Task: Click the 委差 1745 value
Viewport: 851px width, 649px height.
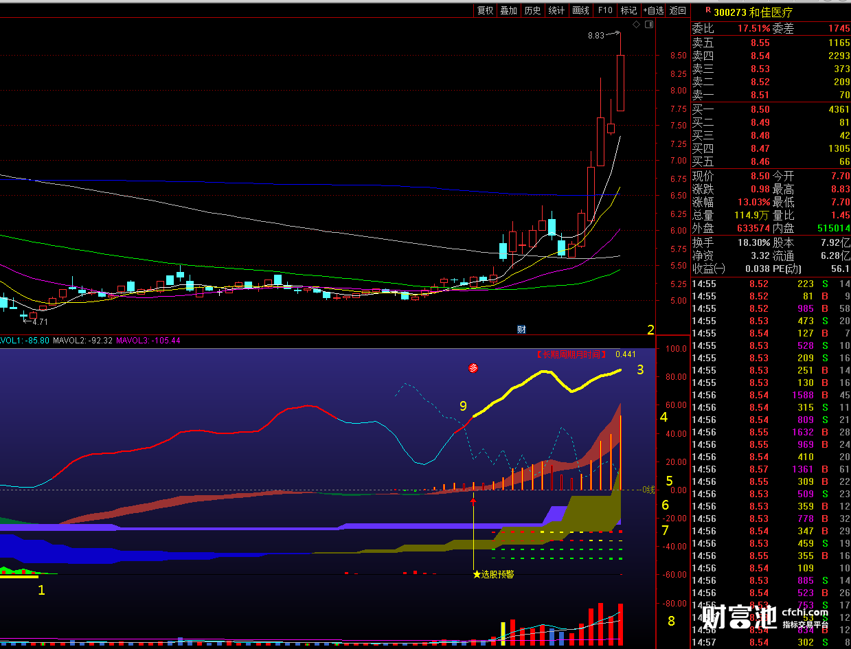Action: click(839, 29)
